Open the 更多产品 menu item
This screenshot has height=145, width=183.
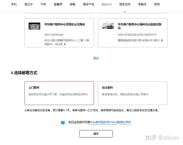[x=88, y=5]
